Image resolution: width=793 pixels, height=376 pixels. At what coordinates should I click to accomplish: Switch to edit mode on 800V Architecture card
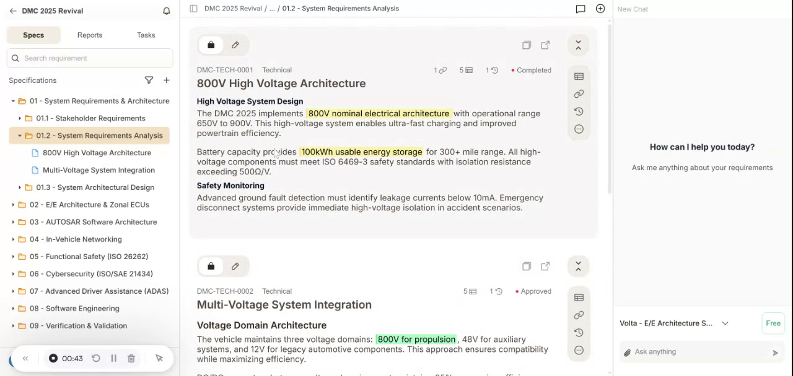pyautogui.click(x=235, y=45)
